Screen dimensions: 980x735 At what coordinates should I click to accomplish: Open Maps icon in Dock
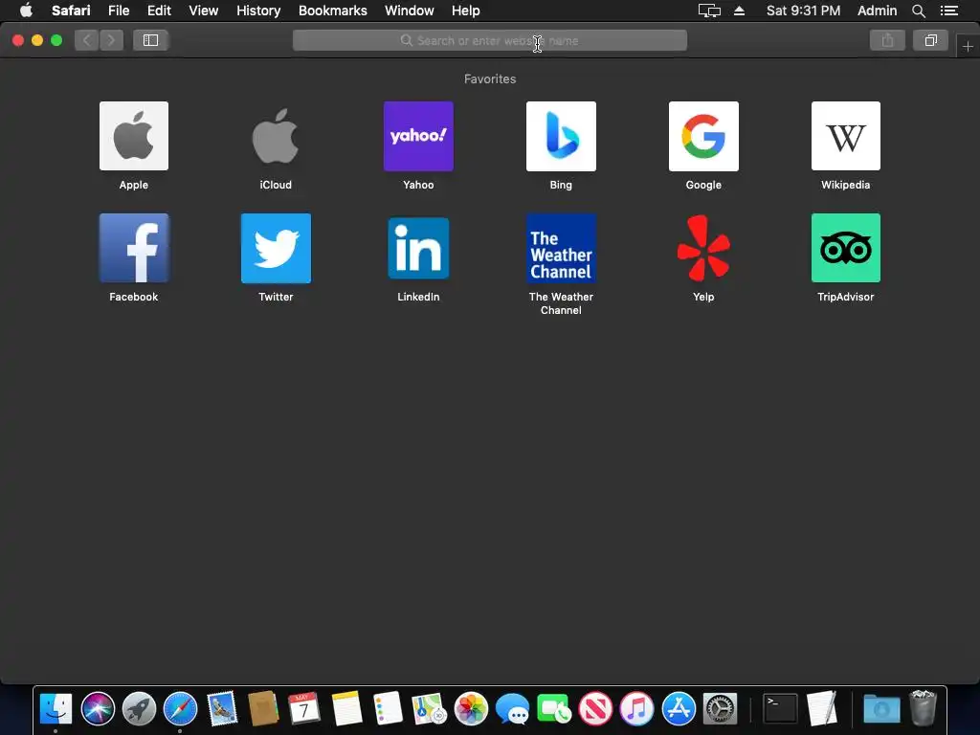[x=430, y=709]
